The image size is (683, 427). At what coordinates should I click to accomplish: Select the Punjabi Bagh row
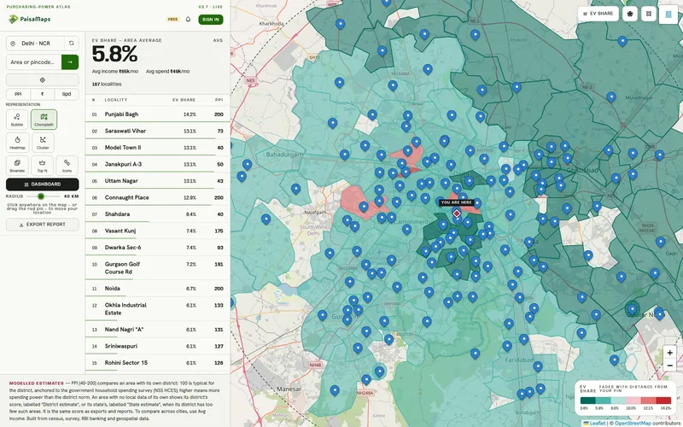point(157,114)
